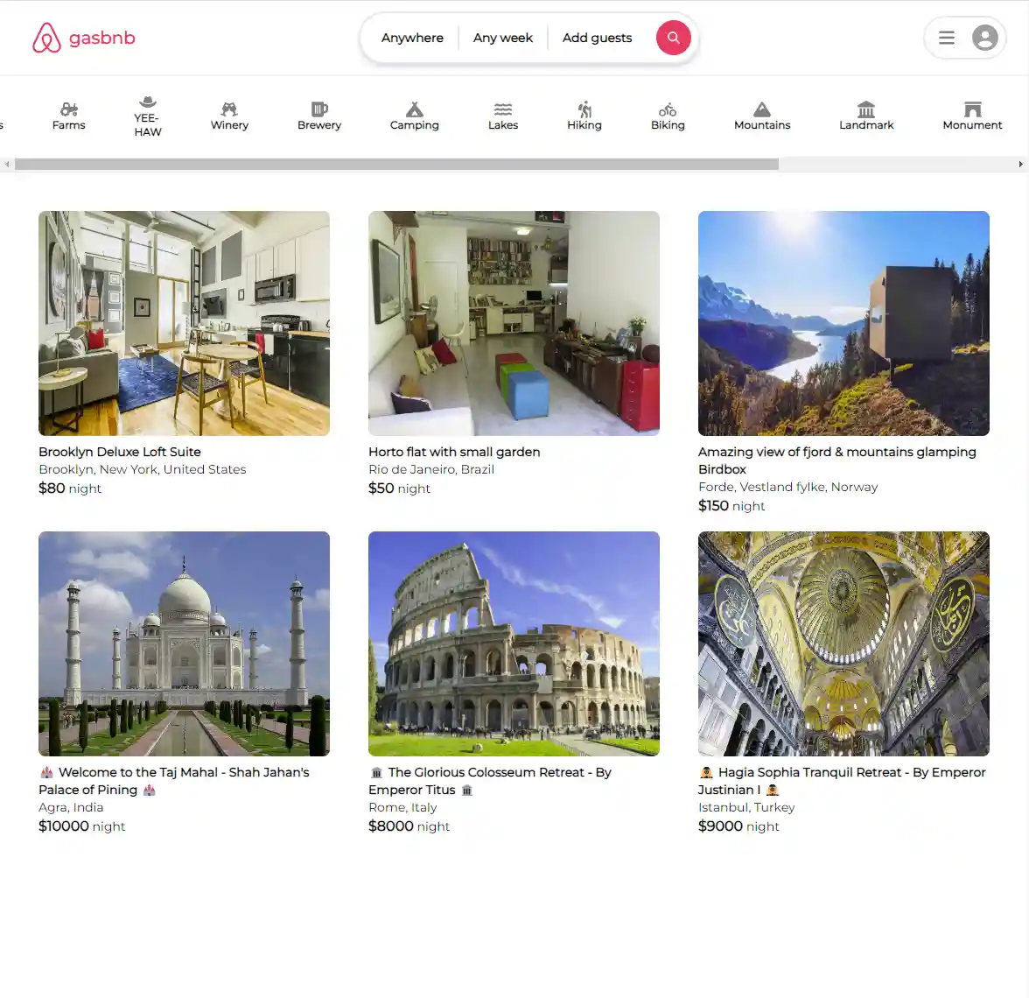The height and width of the screenshot is (998, 1029).
Task: Click The Glorious Colosseum Retreat title
Action: 490,781
